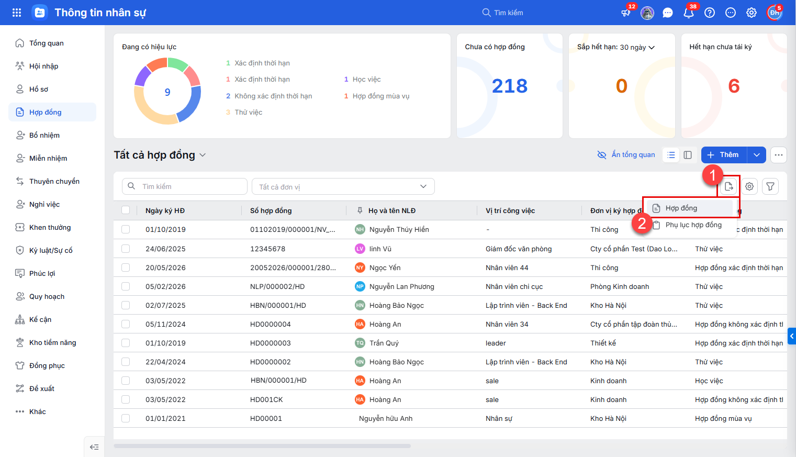Hide the overview with Ẩn tổng quan
The image size is (796, 457).
[x=626, y=155]
